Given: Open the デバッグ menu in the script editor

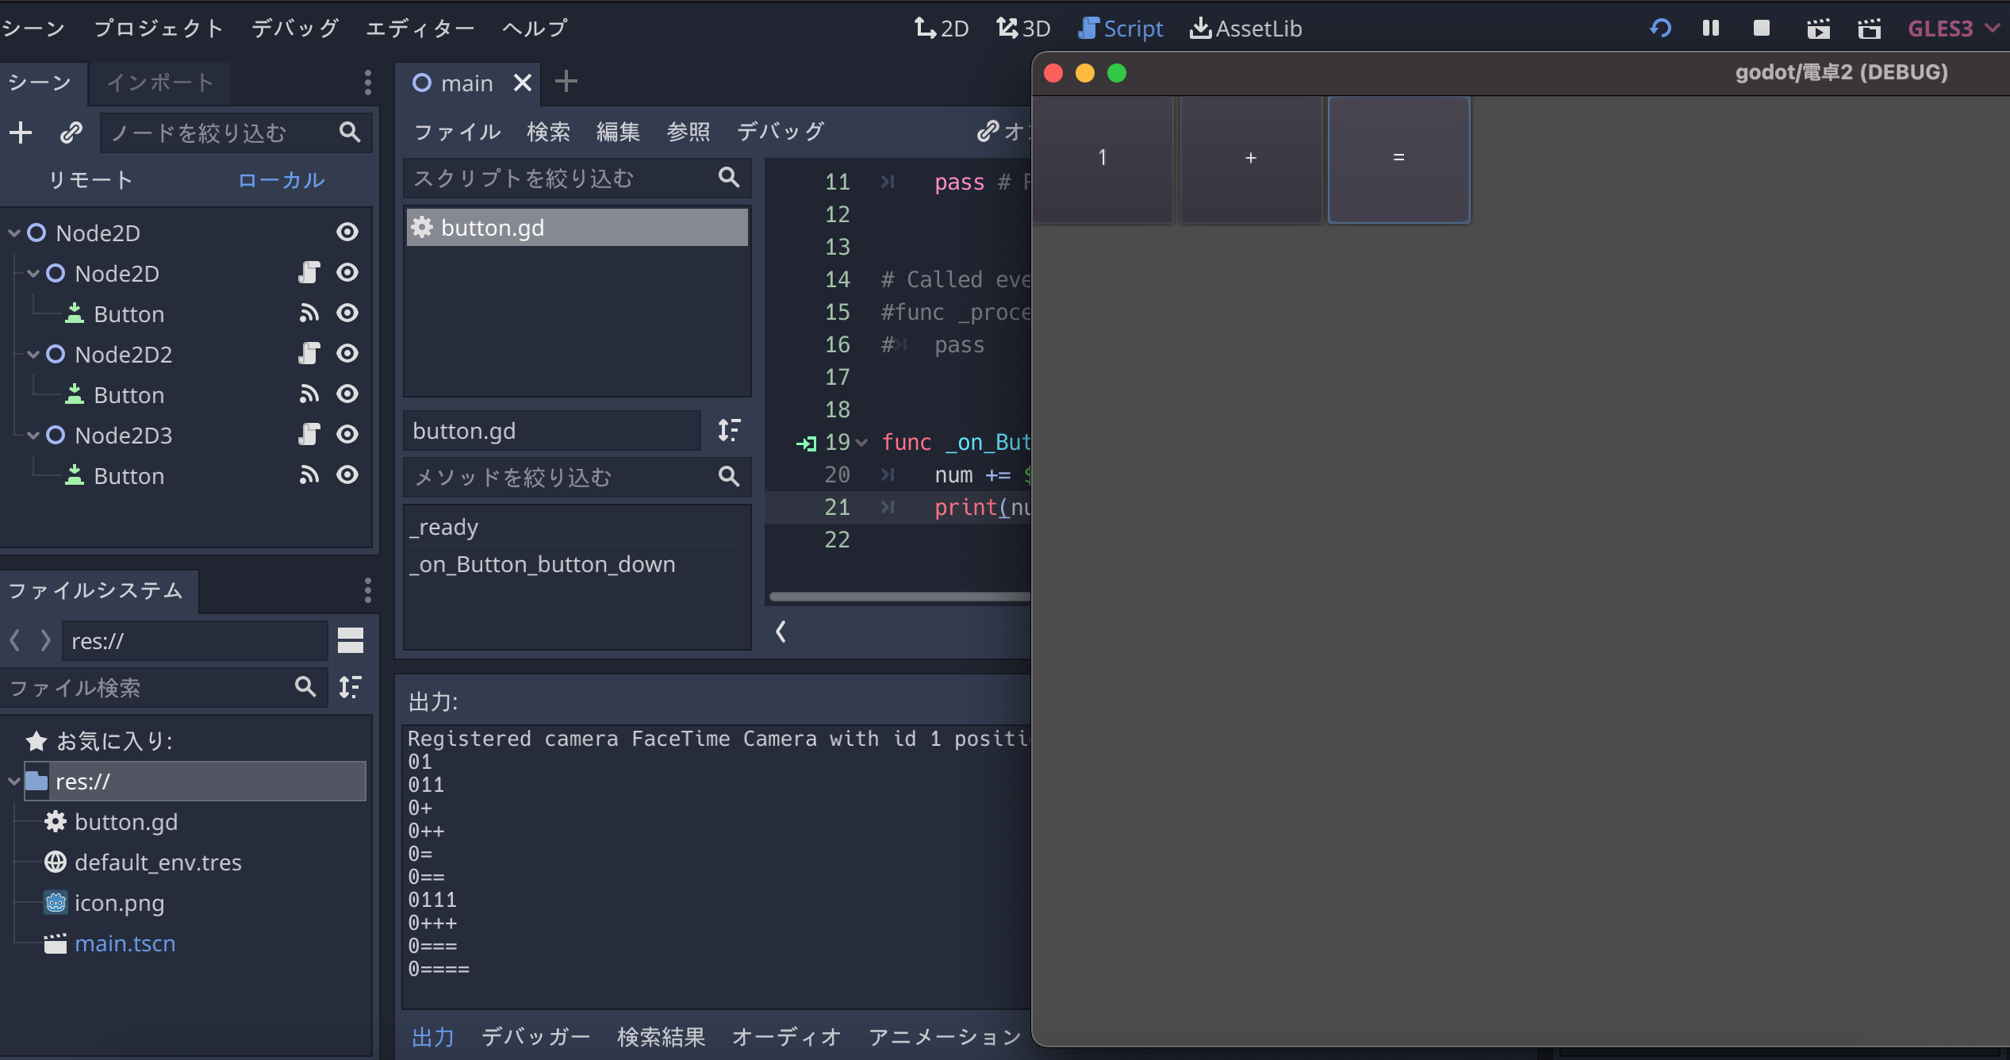Looking at the screenshot, I should (780, 132).
